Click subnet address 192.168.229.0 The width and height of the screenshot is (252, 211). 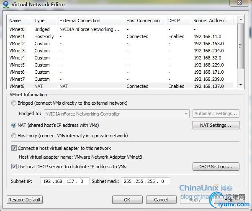209,65
